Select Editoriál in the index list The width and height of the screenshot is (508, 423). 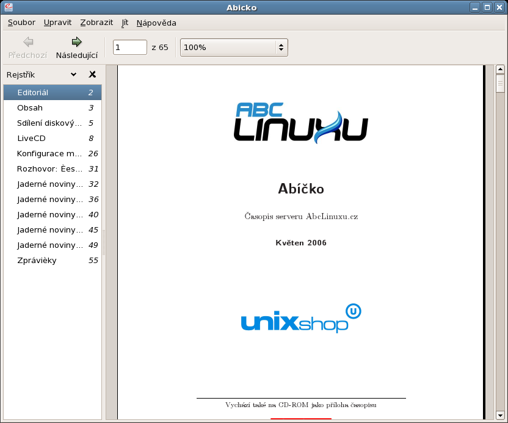(x=33, y=93)
